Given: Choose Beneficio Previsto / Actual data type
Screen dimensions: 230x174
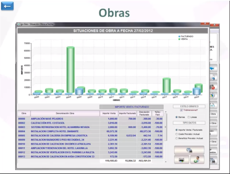Looking at the screenshot, I should point(177,138).
